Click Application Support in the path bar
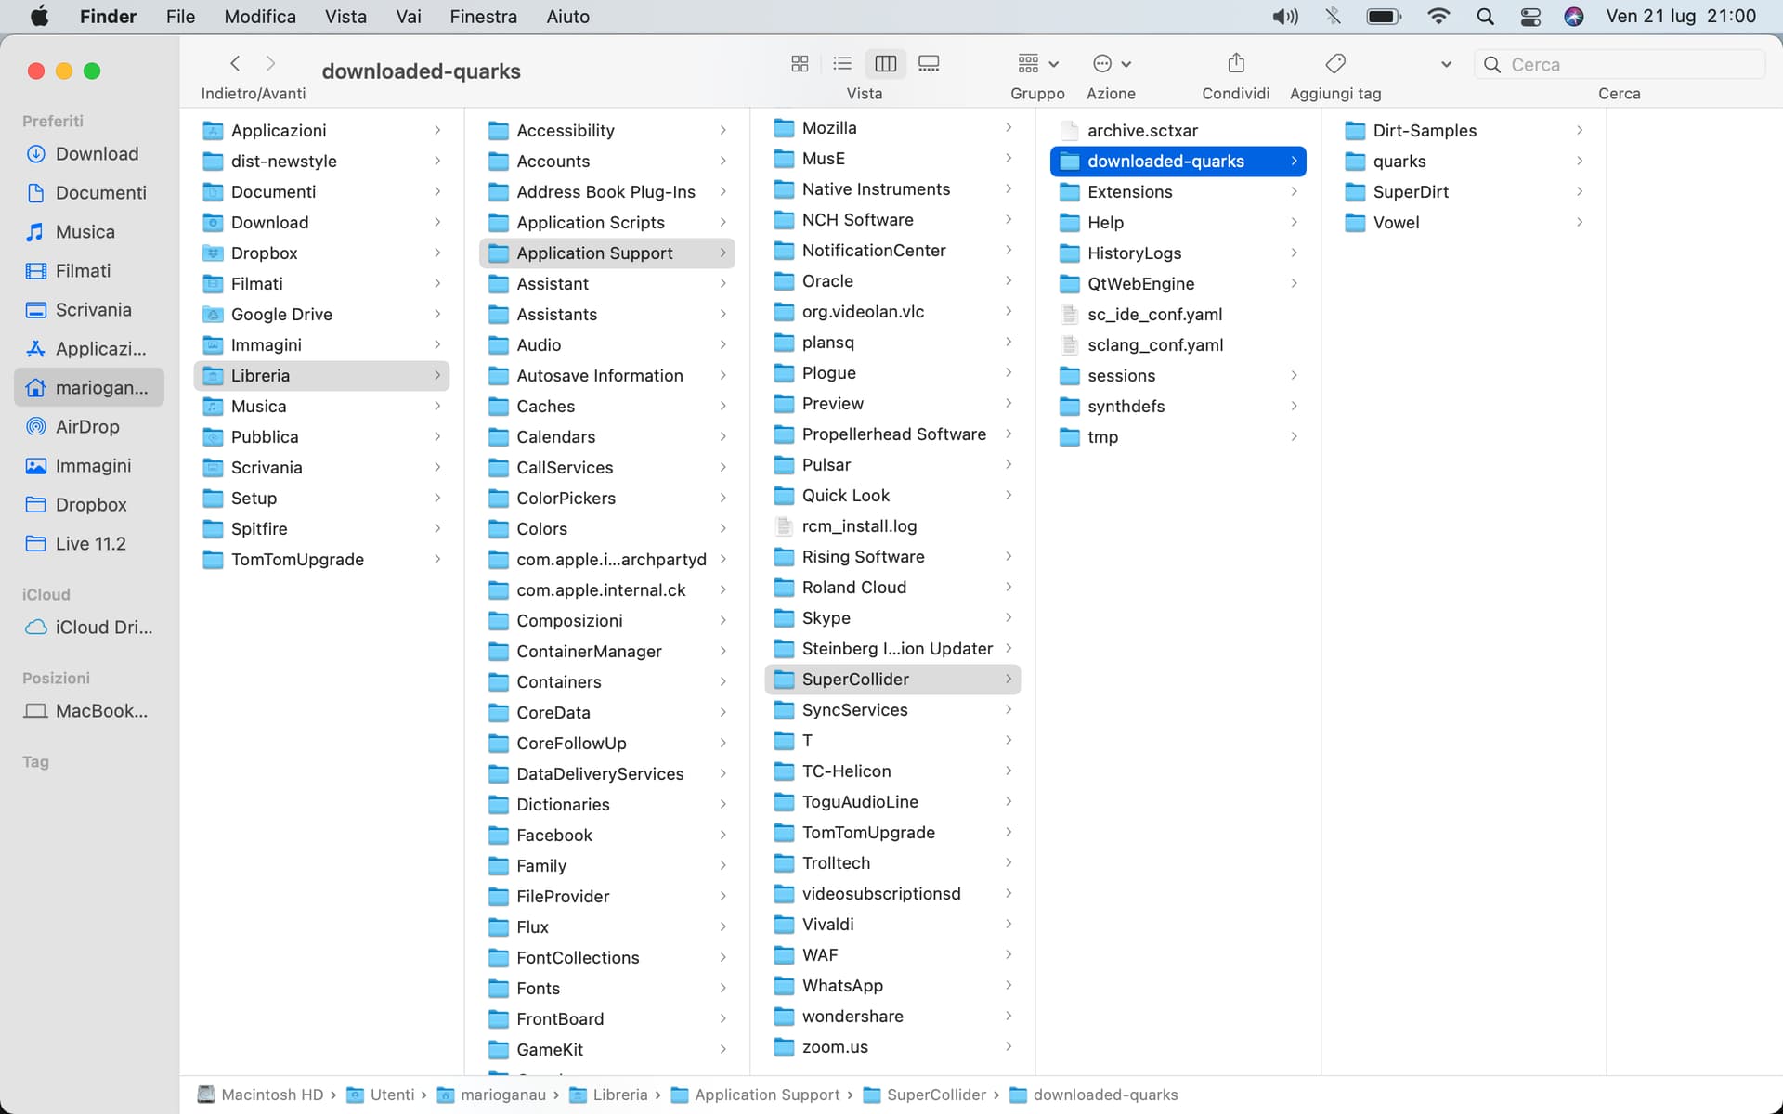The image size is (1783, 1114). 766,1095
